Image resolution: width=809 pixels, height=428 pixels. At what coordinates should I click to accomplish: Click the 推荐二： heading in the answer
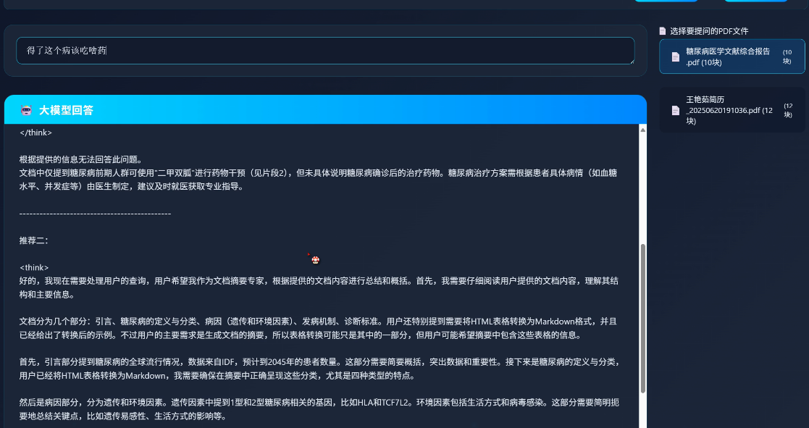33,240
